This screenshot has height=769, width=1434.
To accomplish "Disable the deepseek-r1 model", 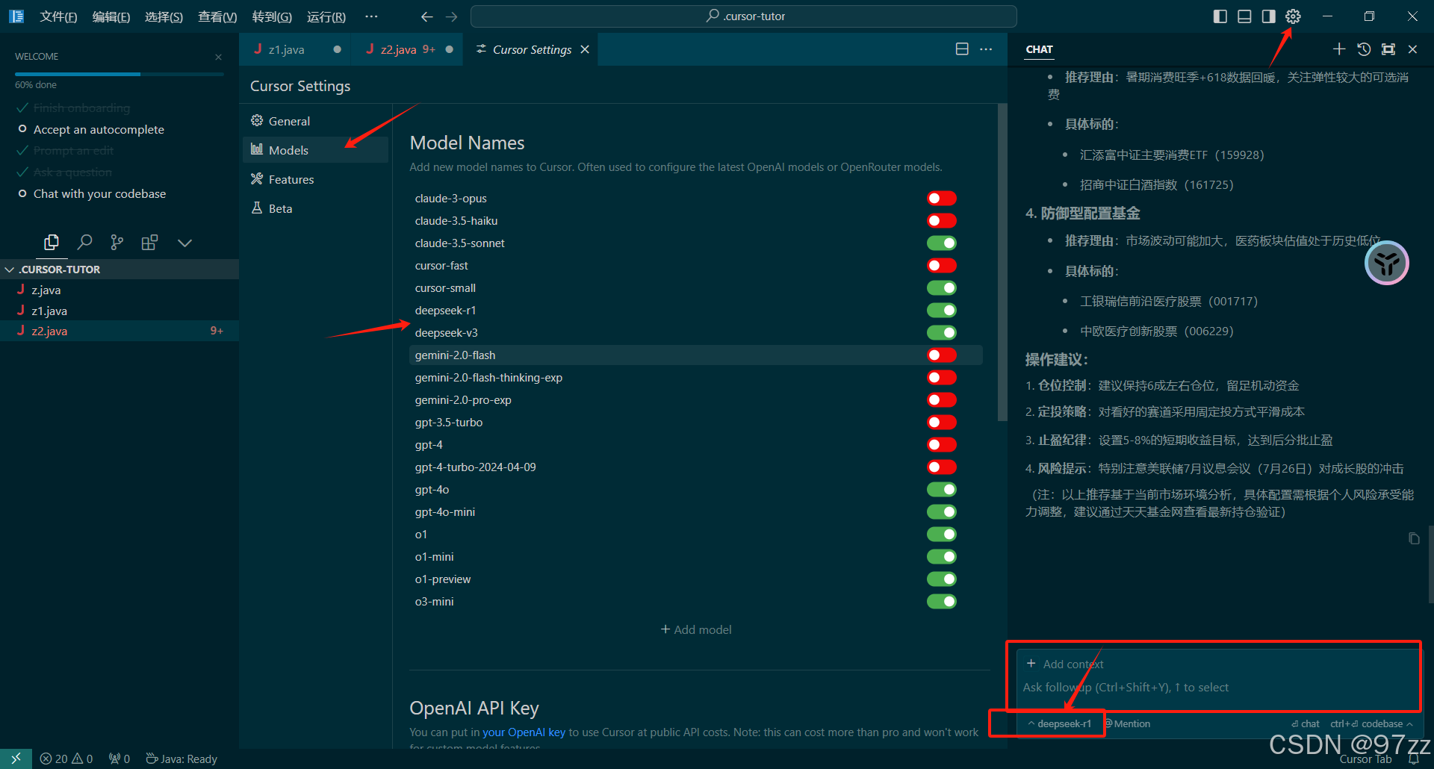I will (942, 310).
